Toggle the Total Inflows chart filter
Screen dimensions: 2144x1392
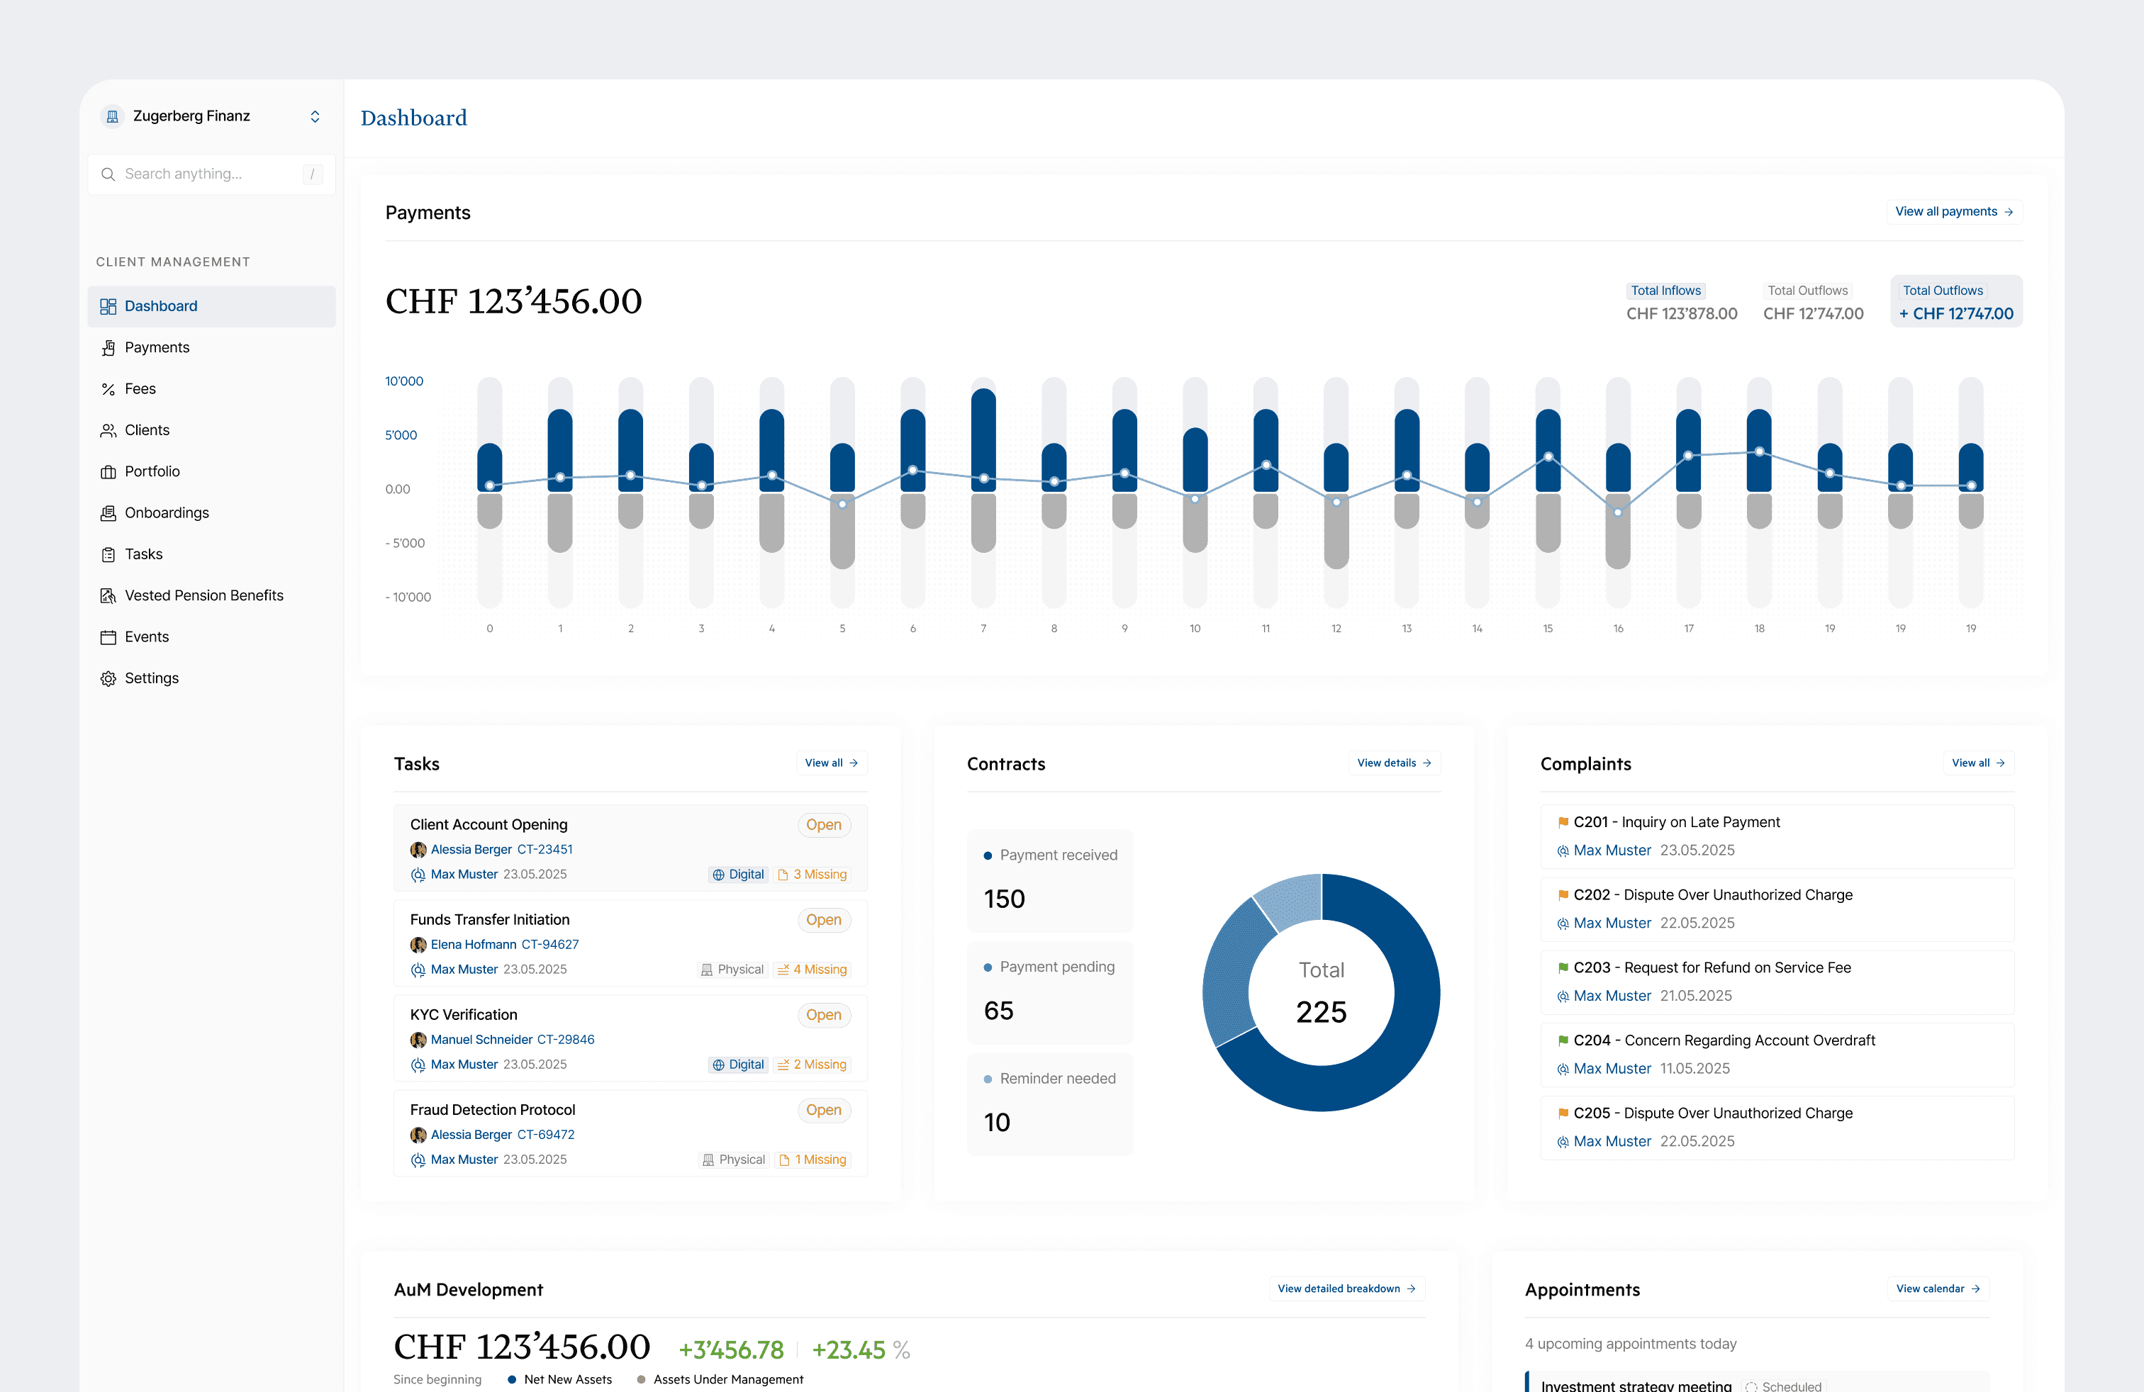pyautogui.click(x=1665, y=291)
